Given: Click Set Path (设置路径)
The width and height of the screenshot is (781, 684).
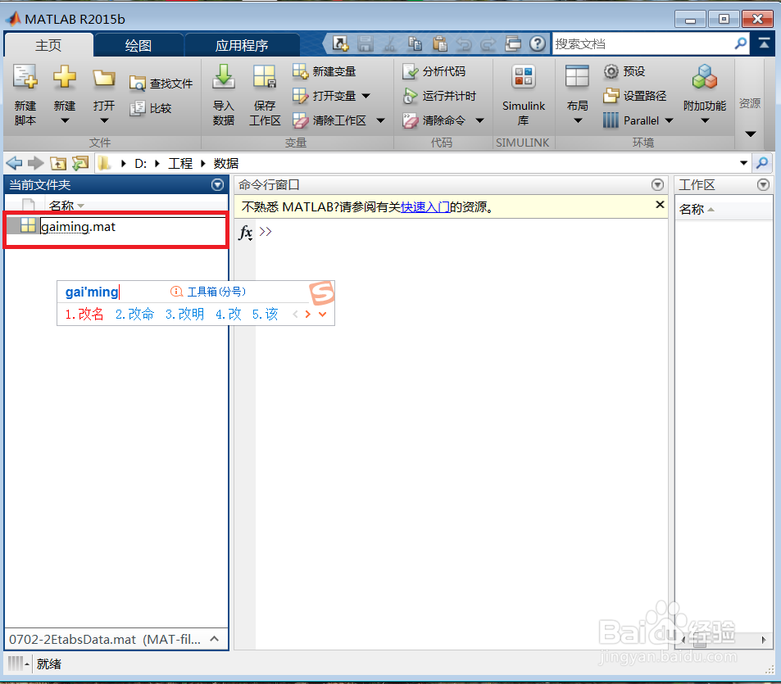Looking at the screenshot, I should click(634, 96).
